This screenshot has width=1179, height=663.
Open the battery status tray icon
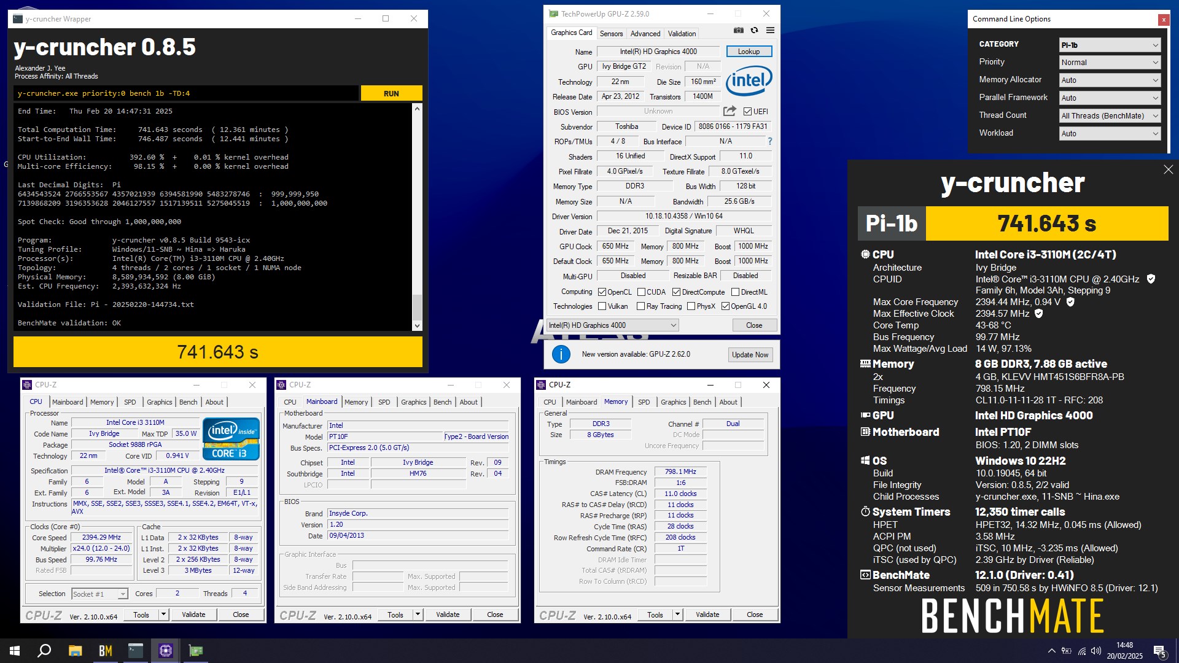(1067, 651)
